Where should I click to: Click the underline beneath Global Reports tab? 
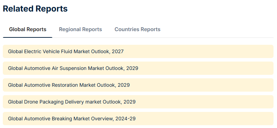click(28, 37)
